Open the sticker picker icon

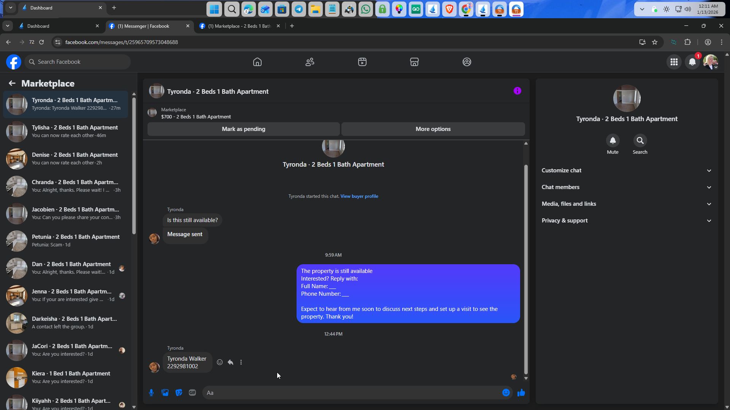179,393
